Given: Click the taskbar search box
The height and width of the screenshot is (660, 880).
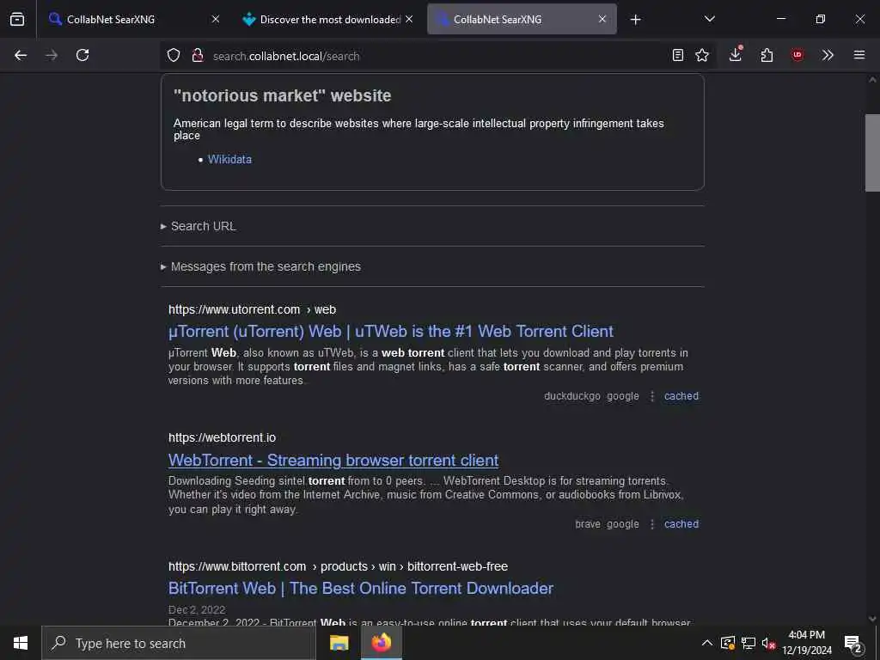Looking at the screenshot, I should (179, 643).
